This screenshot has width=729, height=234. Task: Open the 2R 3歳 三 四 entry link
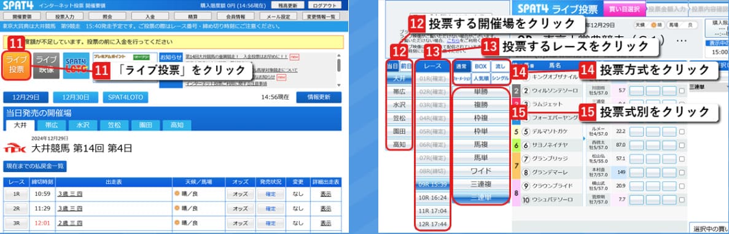[70, 208]
